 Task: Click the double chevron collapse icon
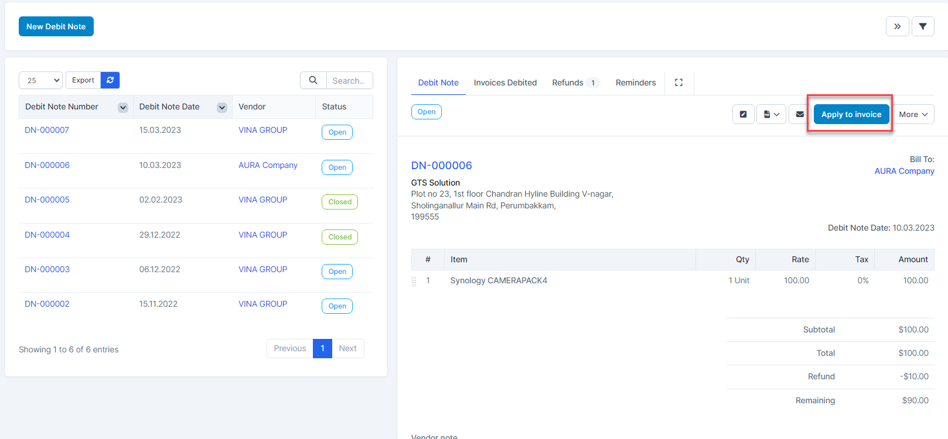click(897, 26)
